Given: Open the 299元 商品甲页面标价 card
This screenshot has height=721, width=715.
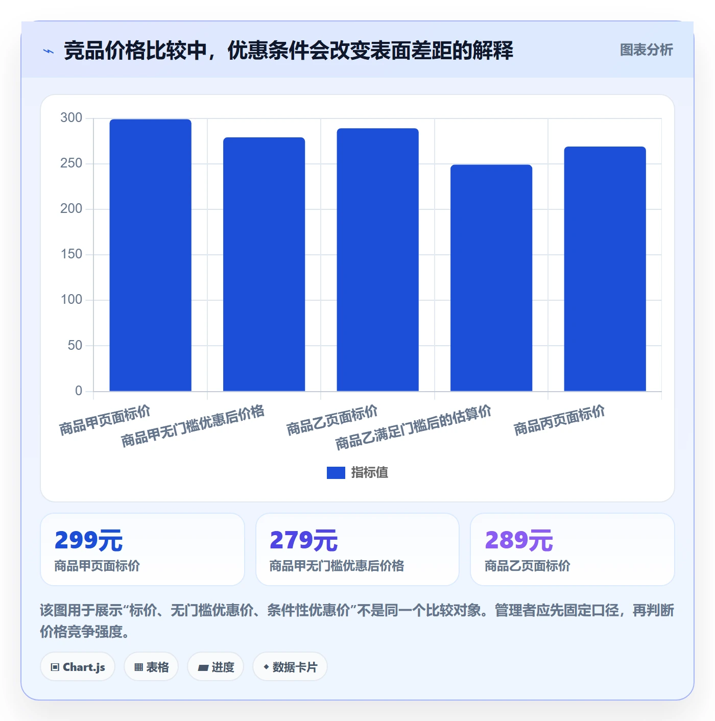Looking at the screenshot, I should point(142,549).
